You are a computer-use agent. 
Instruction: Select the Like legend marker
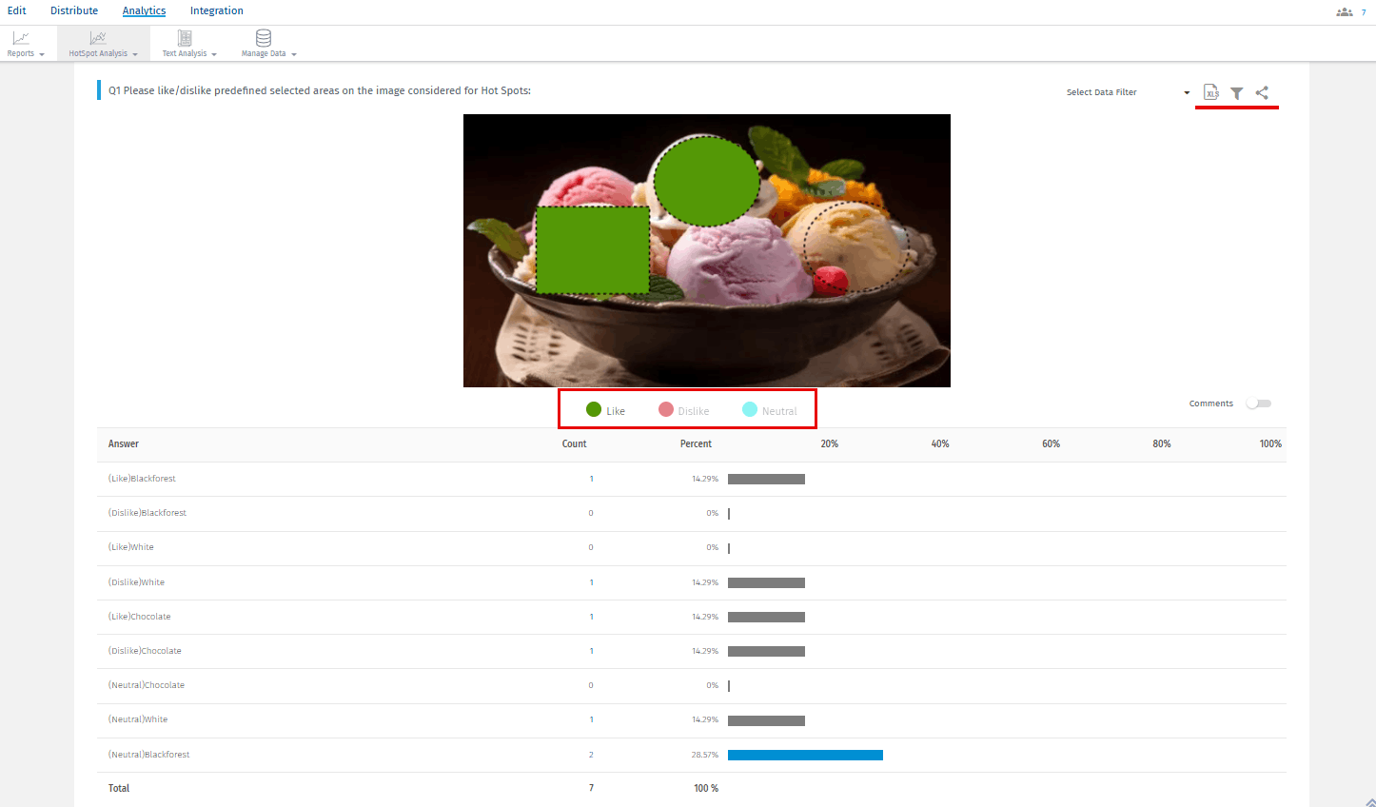593,409
